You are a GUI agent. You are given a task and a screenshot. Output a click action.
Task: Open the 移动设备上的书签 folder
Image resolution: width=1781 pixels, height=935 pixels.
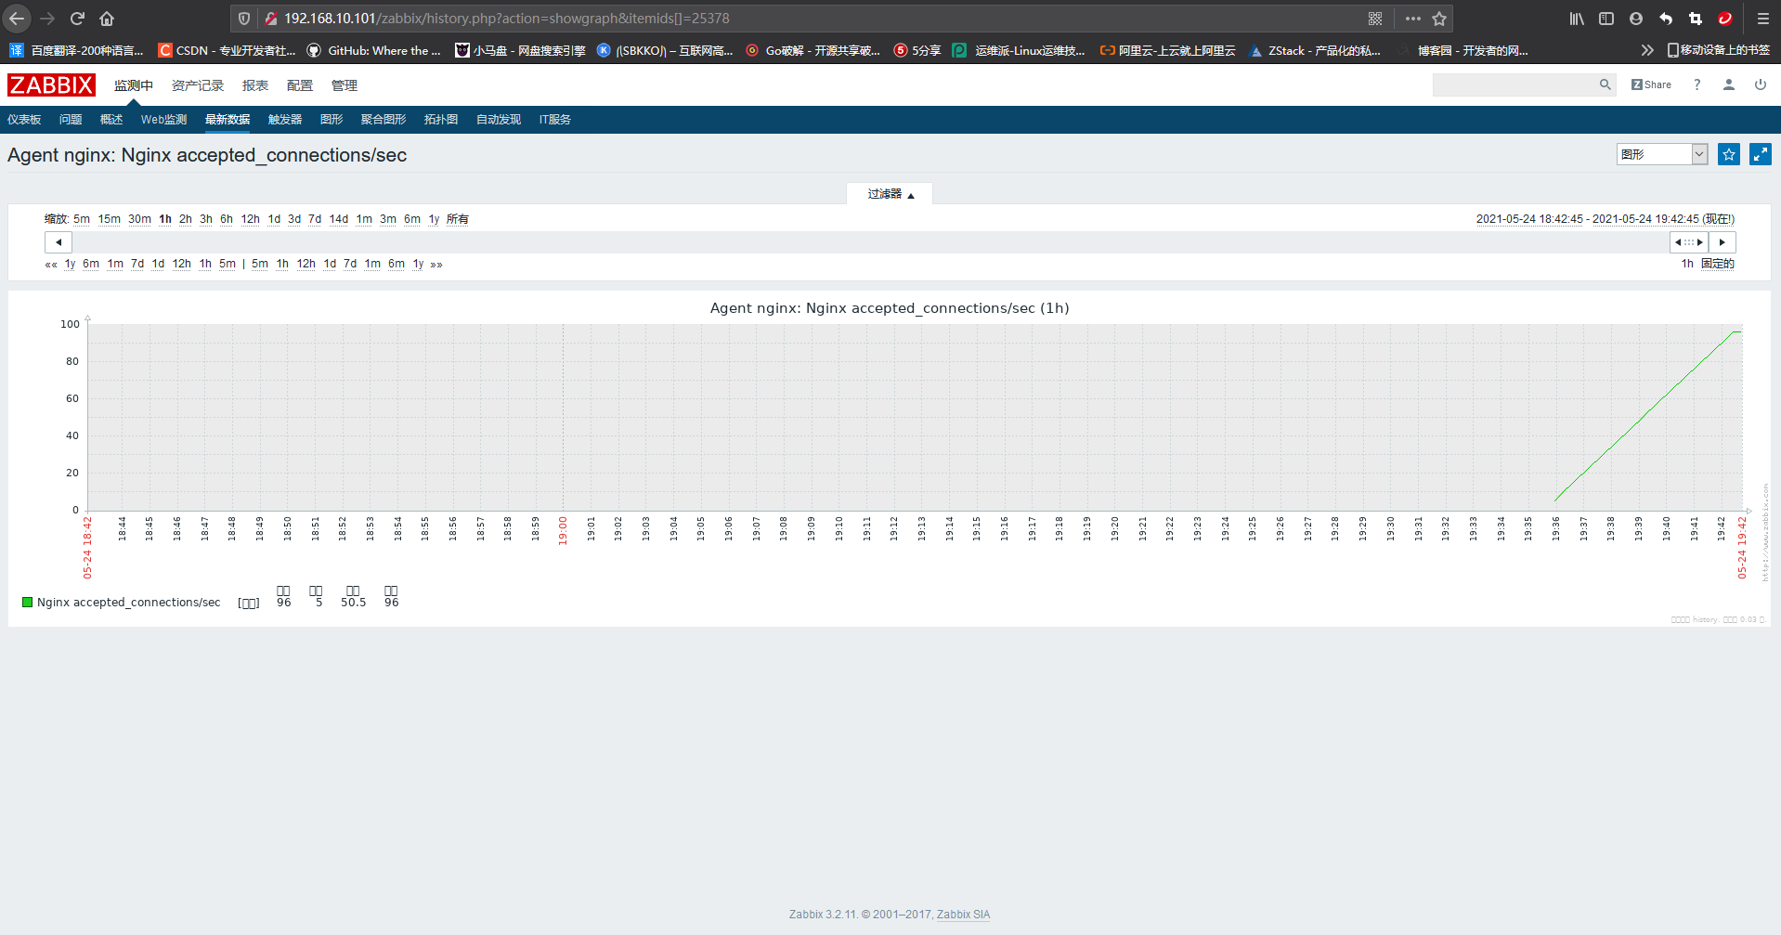click(1719, 50)
